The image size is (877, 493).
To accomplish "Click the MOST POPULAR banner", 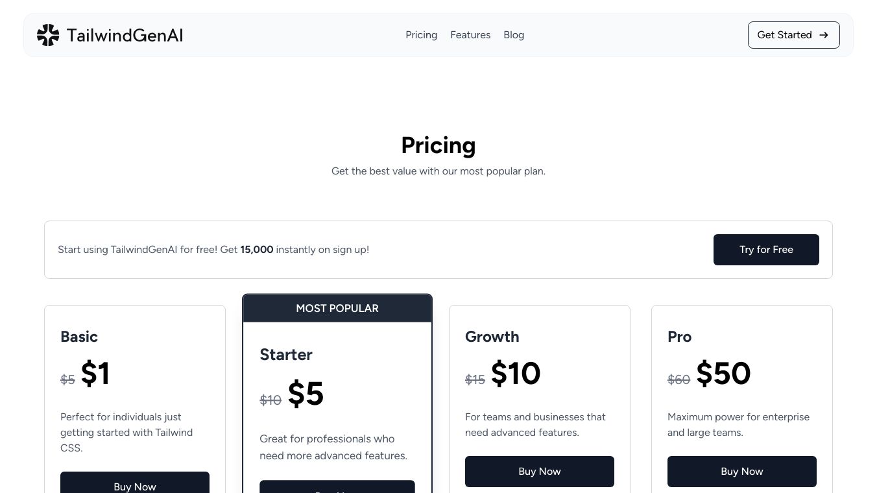I will pyautogui.click(x=337, y=309).
